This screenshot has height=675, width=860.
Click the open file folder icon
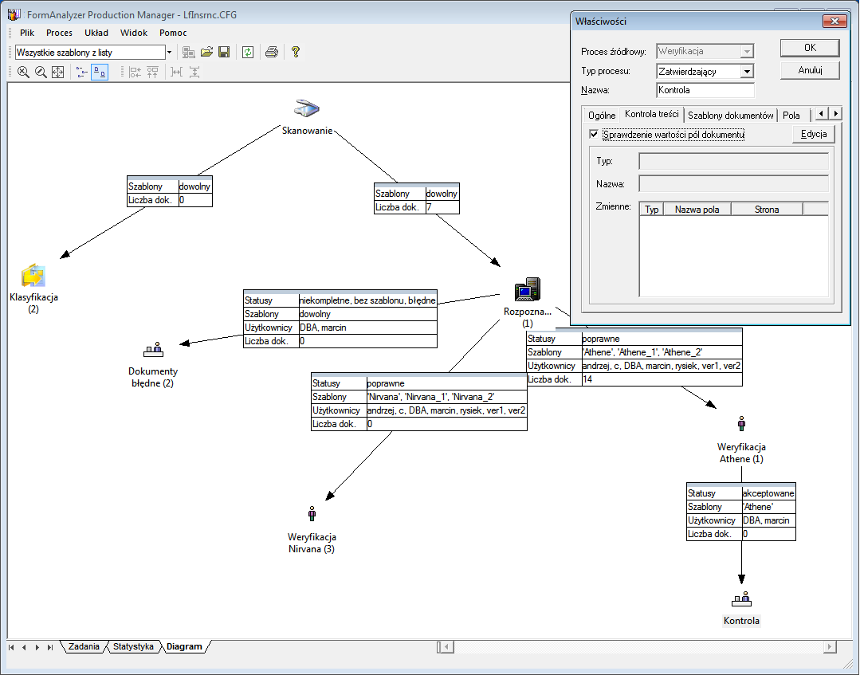[x=206, y=52]
